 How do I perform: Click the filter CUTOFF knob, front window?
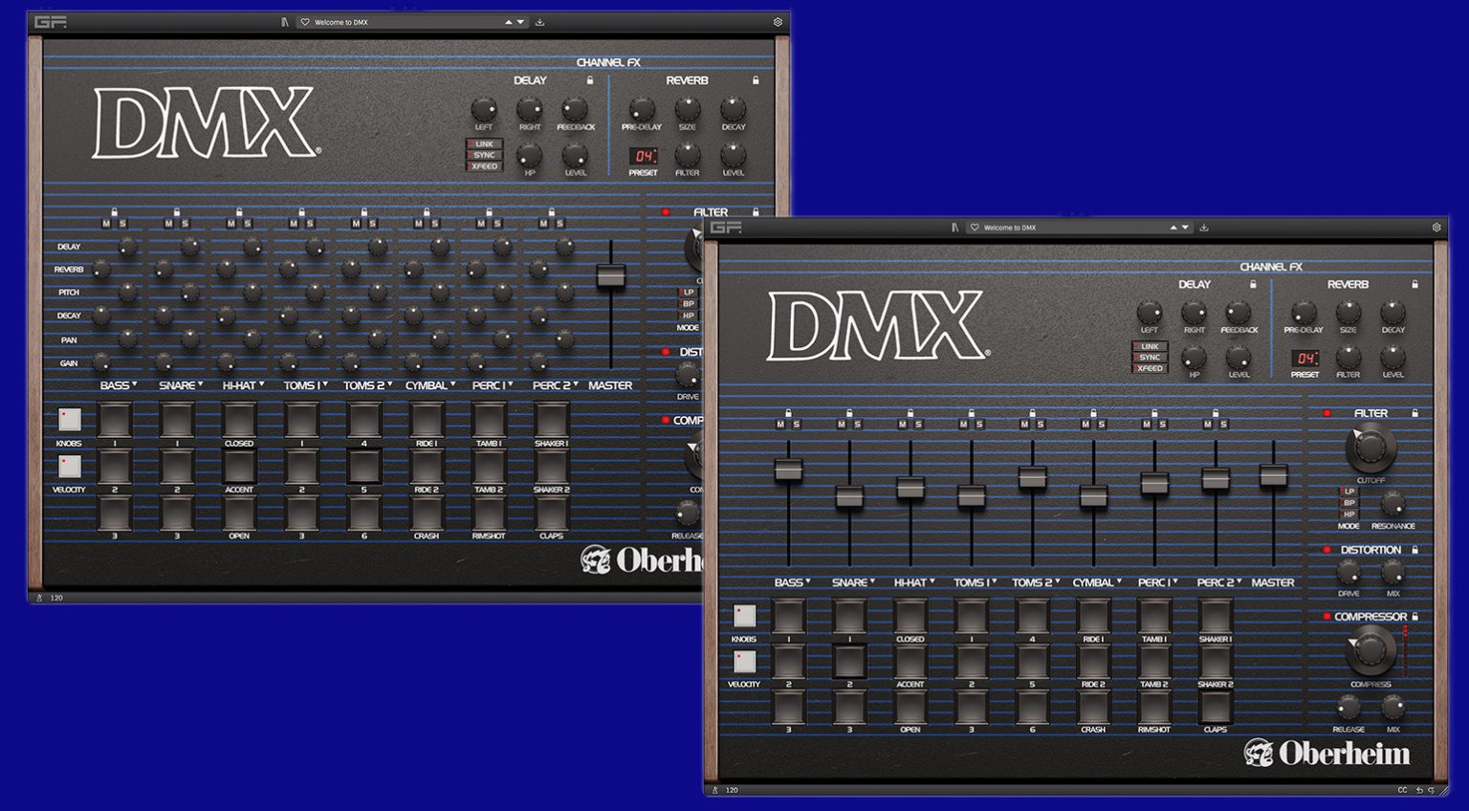[x=1370, y=448]
